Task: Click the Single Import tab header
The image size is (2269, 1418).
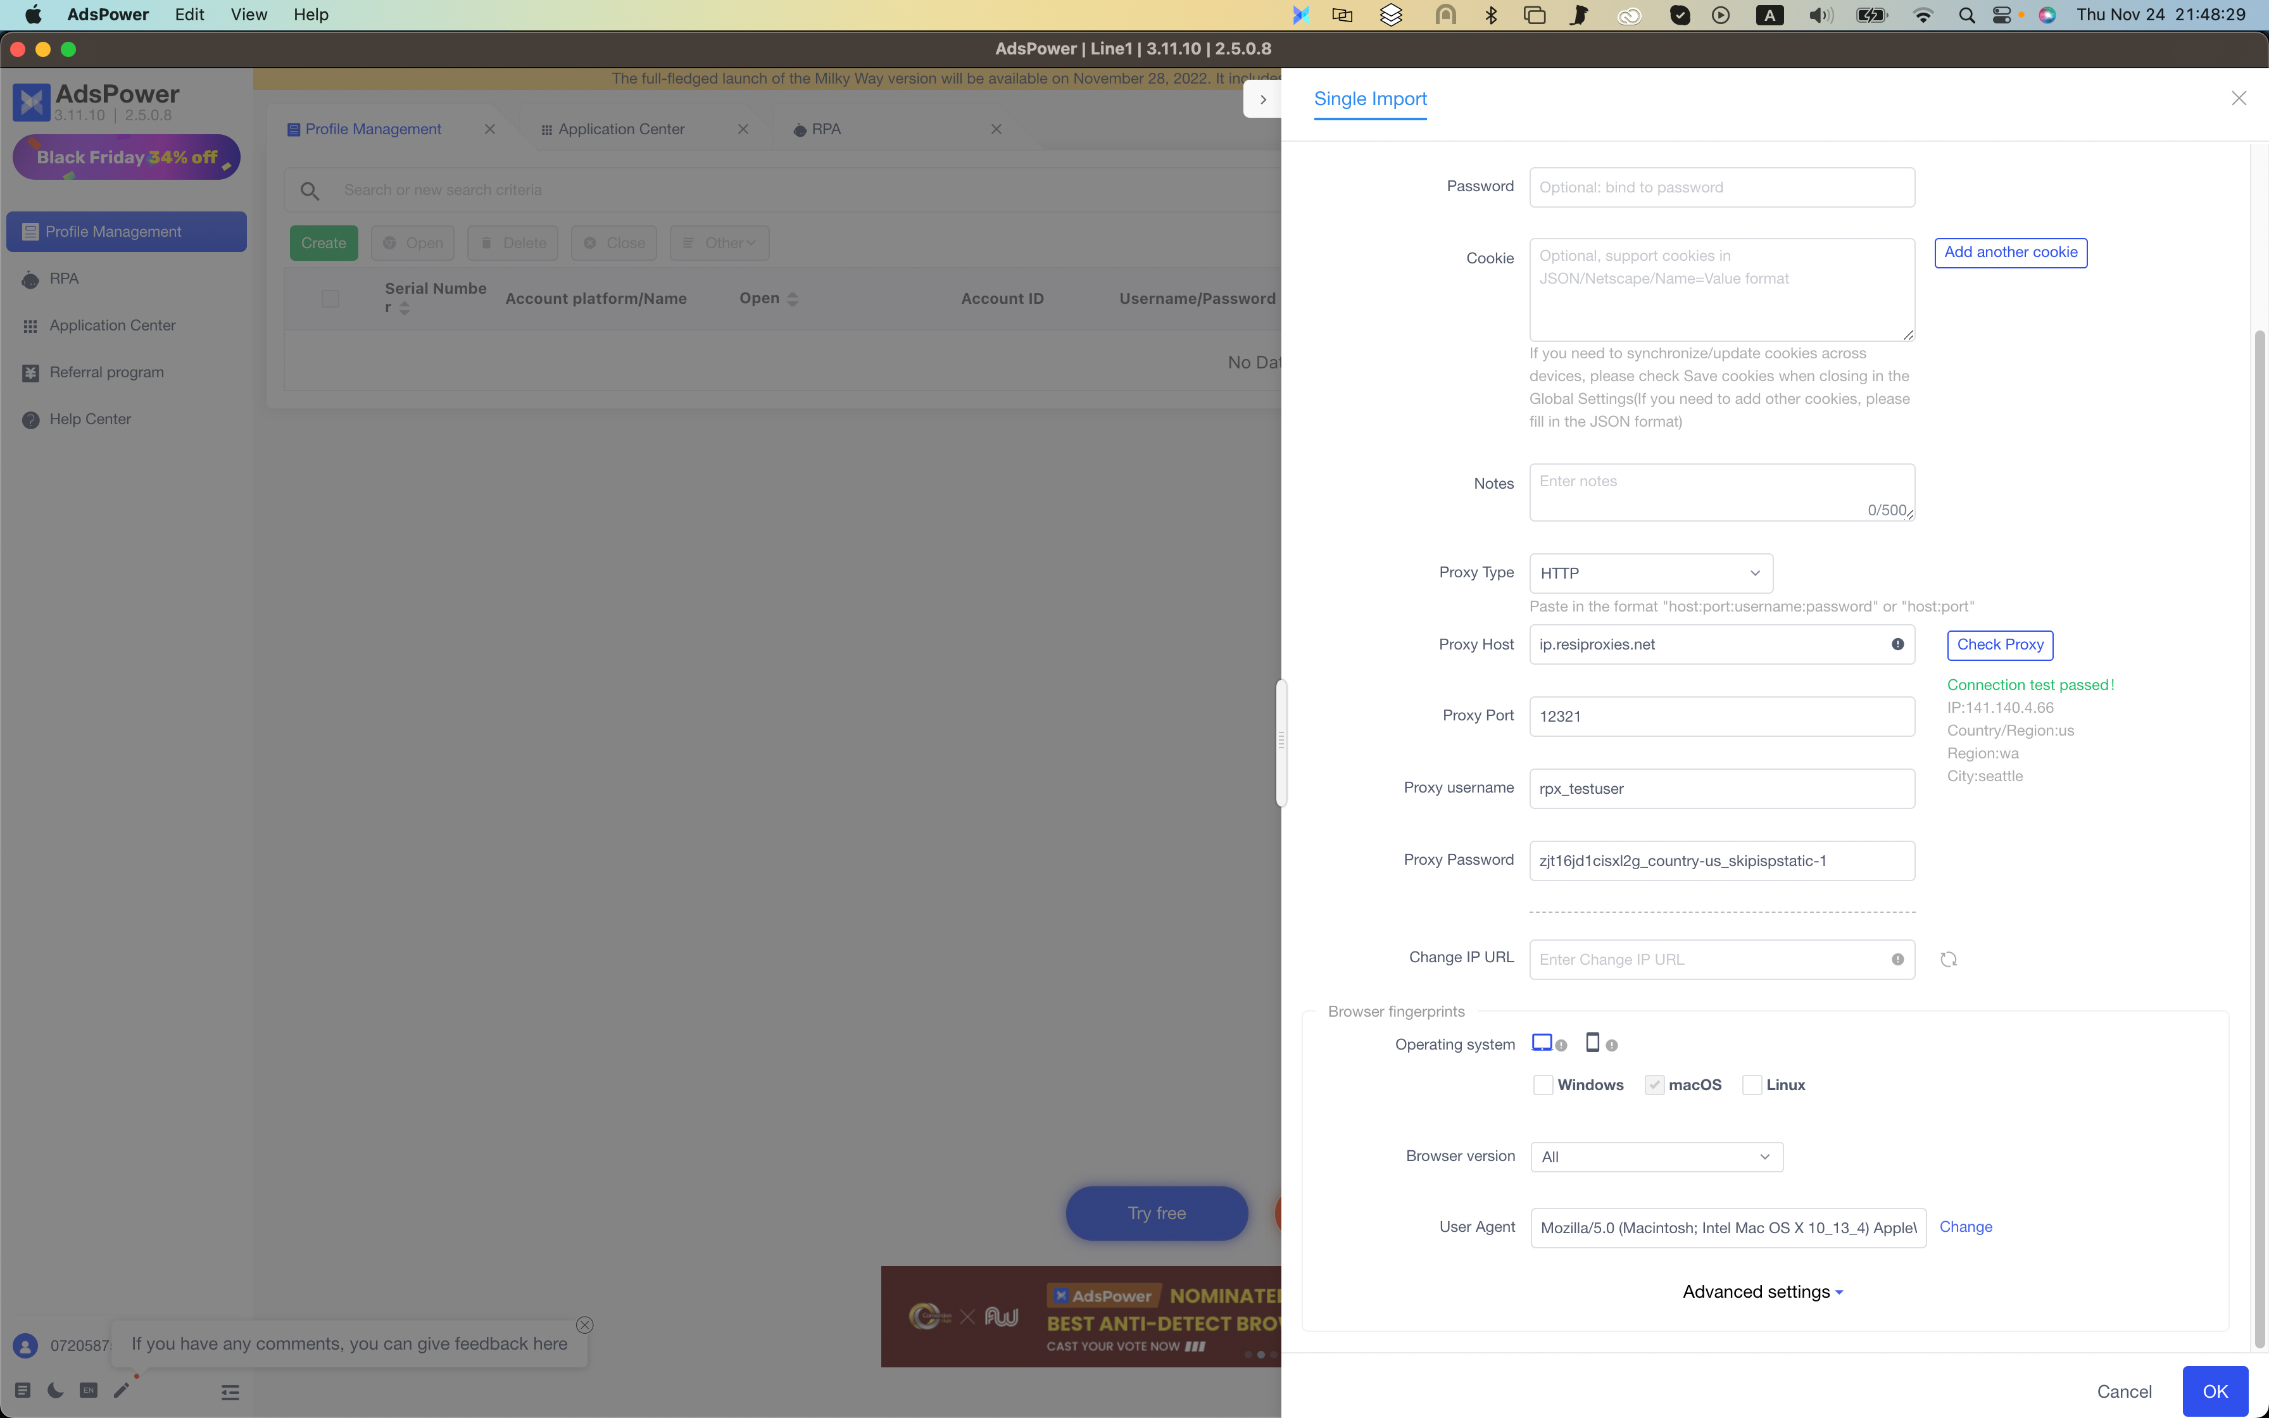Action: (1370, 99)
